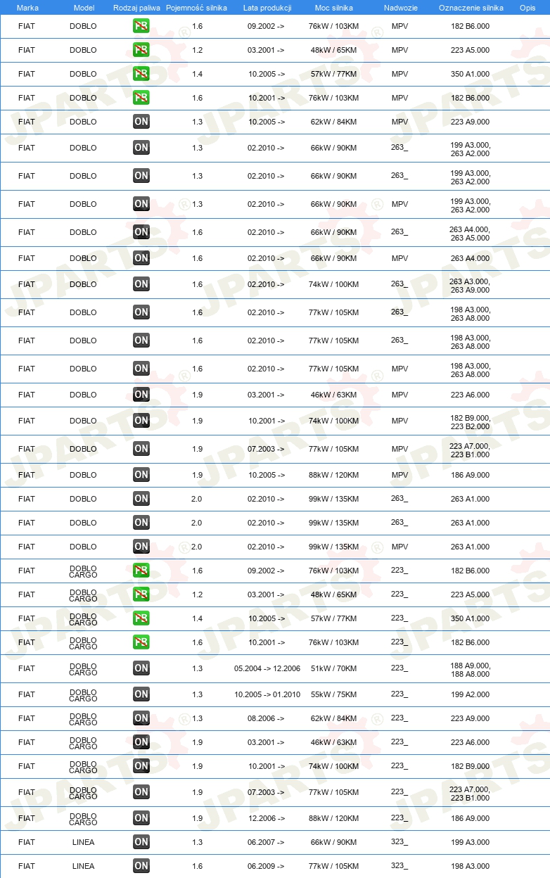The height and width of the screenshot is (878, 550).
Task: Click the PB icon in DOBLO MPV 1.6 10.2001 row
Action: pos(141,98)
